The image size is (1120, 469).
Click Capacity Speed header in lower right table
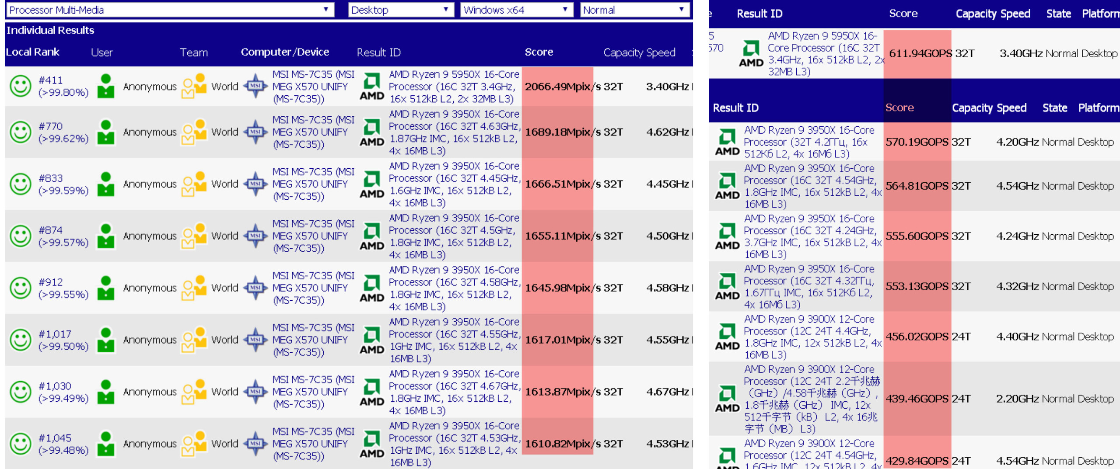pyautogui.click(x=989, y=108)
